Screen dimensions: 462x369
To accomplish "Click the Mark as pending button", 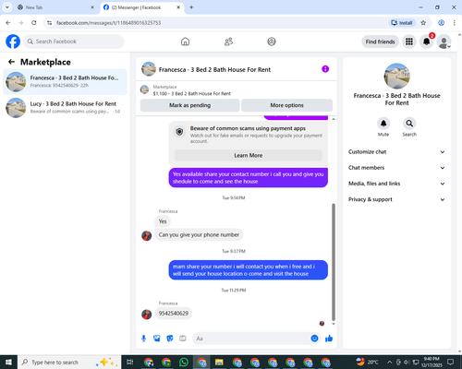I will [x=189, y=105].
